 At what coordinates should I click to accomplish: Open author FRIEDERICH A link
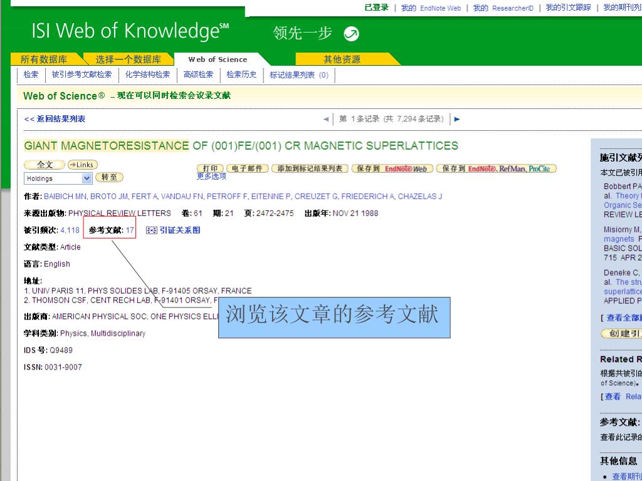[x=368, y=196]
